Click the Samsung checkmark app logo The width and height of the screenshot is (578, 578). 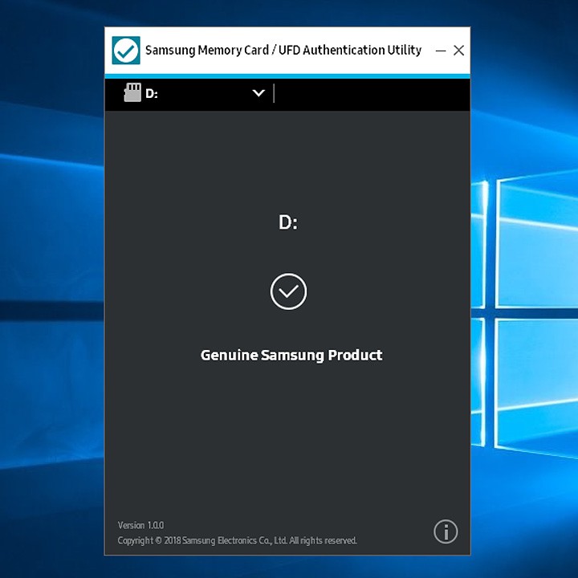[x=125, y=50]
